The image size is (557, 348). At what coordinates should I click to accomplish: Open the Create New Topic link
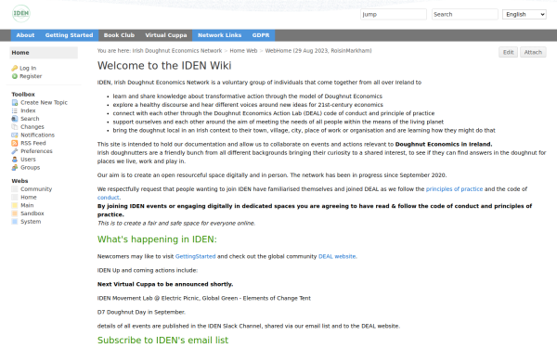[44, 103]
